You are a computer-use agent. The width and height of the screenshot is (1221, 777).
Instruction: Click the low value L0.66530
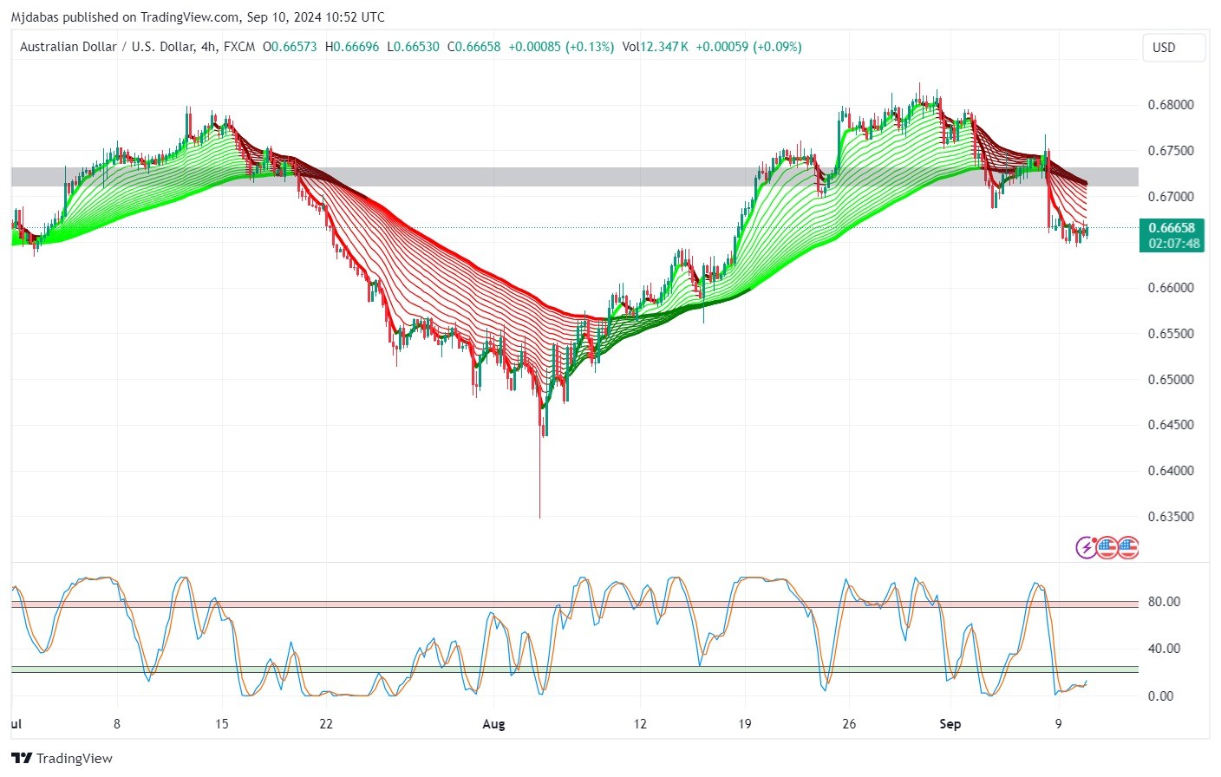click(414, 47)
